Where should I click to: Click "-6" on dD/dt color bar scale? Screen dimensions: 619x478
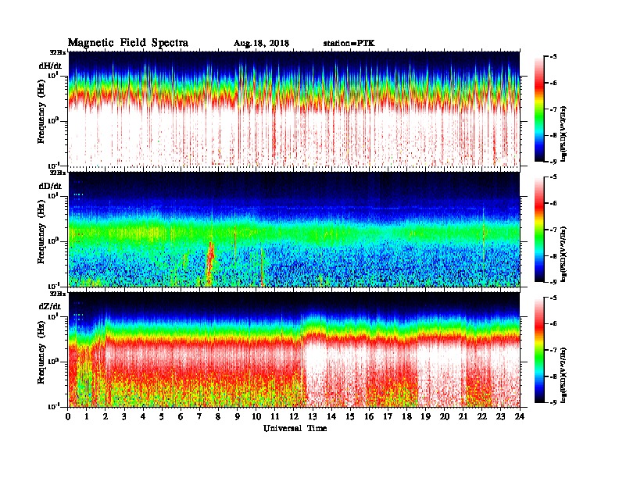553,204
